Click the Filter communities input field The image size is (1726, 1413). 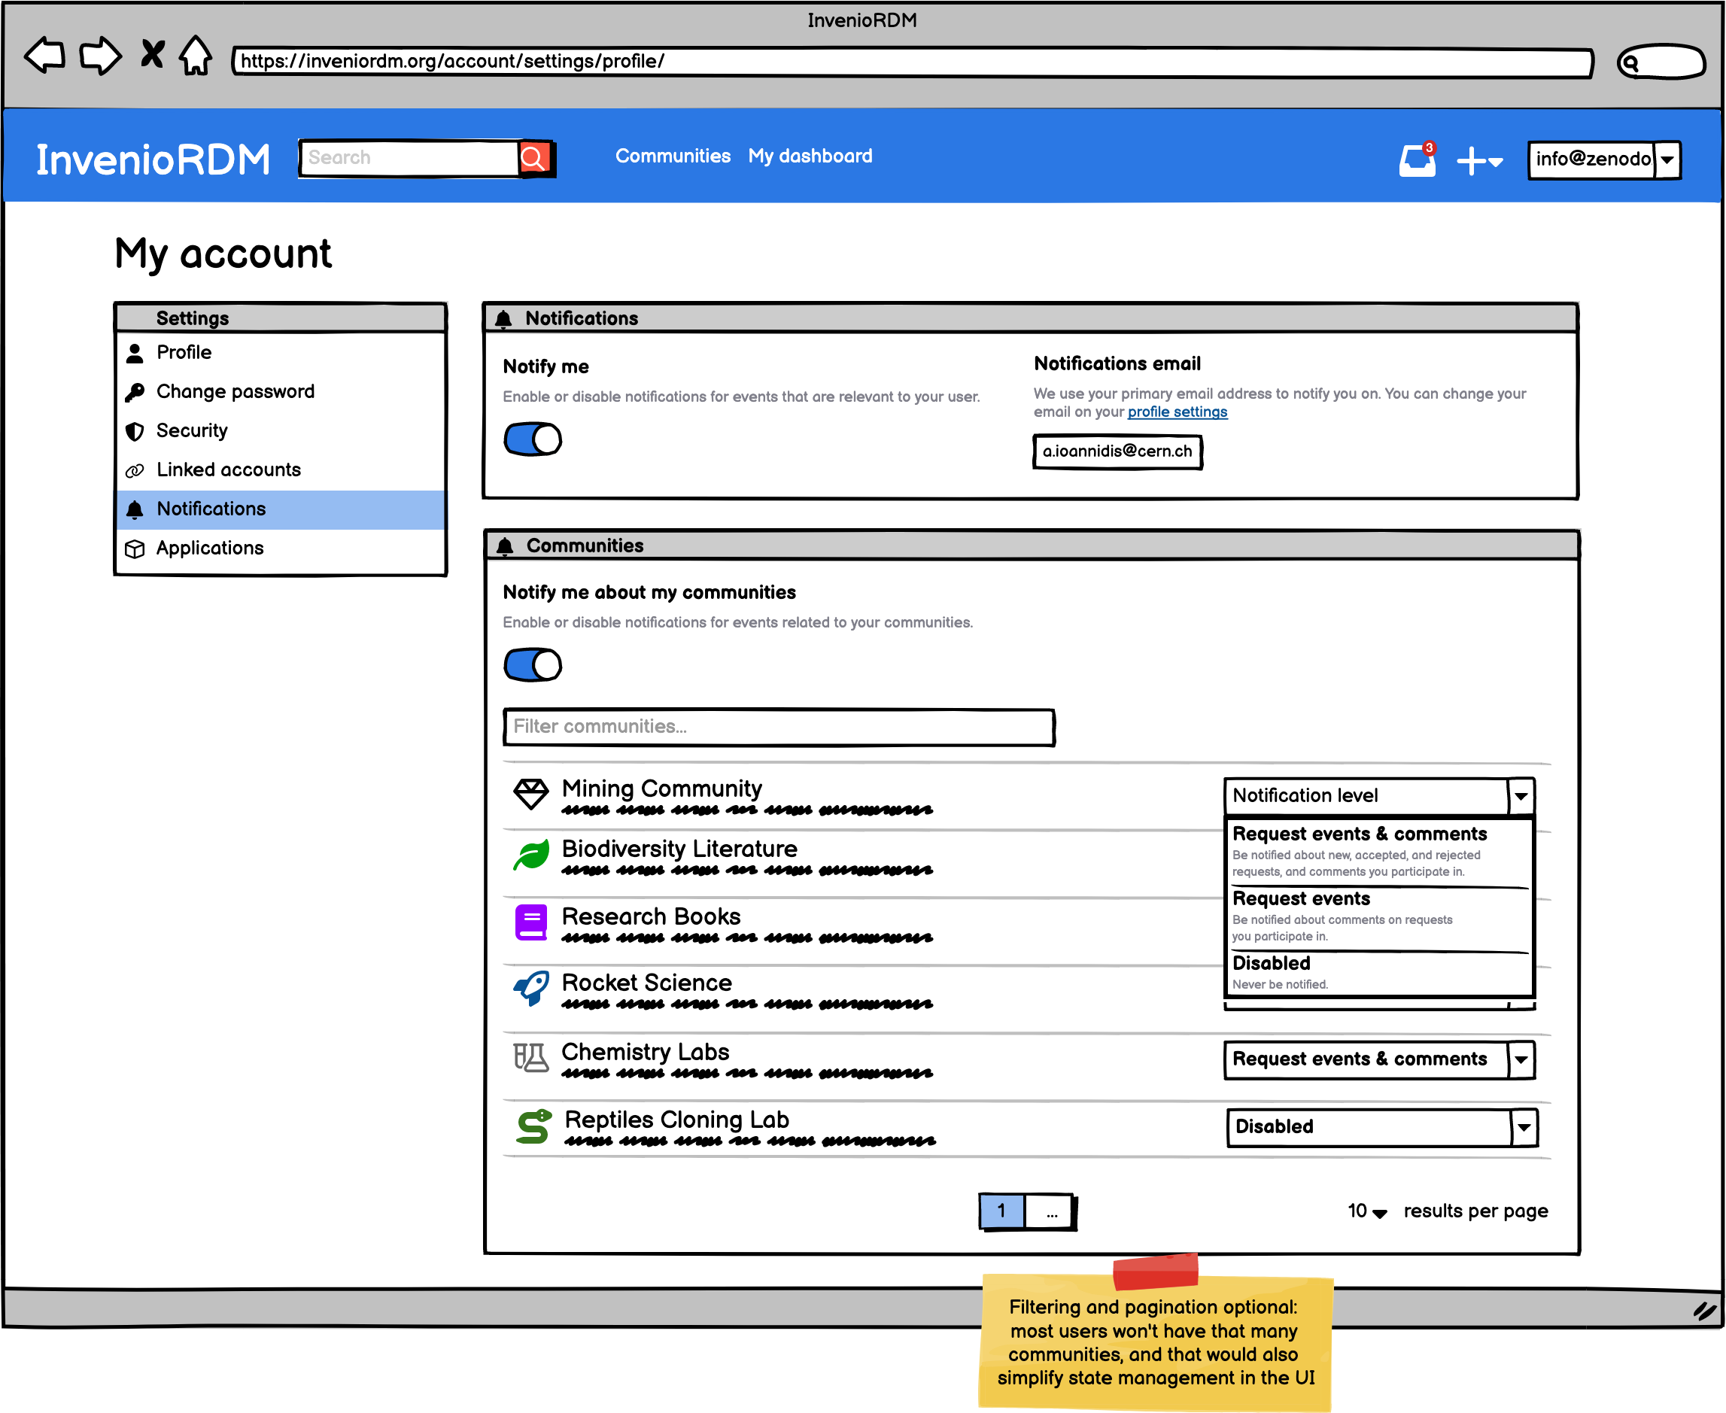[x=777, y=727]
